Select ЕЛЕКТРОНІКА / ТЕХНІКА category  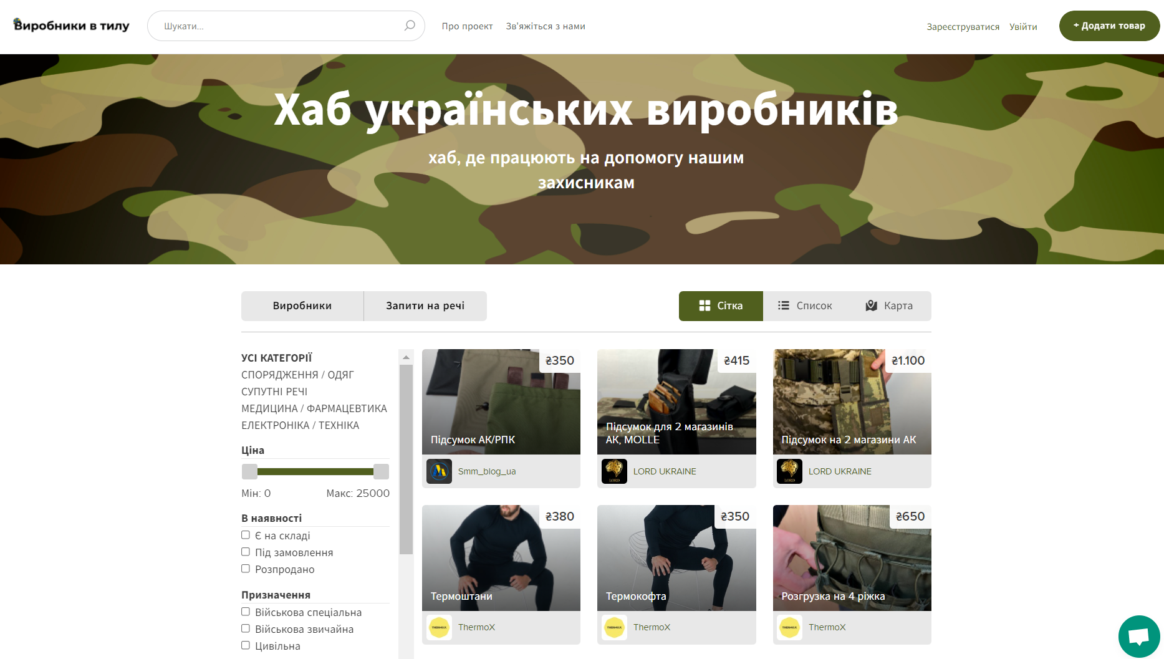tap(300, 425)
